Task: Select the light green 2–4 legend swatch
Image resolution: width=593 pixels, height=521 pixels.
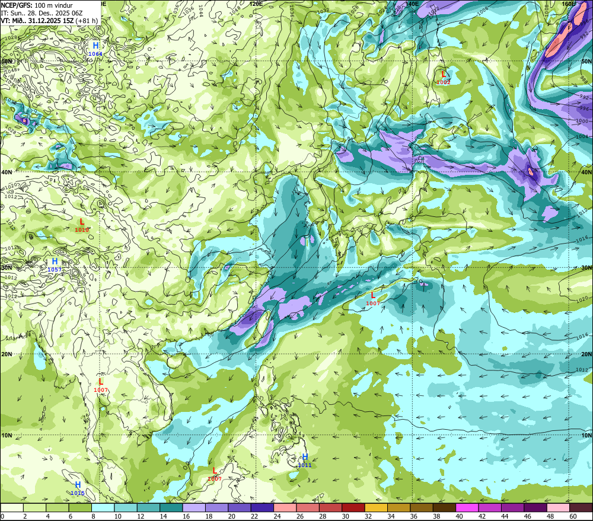Action: [x=35, y=507]
